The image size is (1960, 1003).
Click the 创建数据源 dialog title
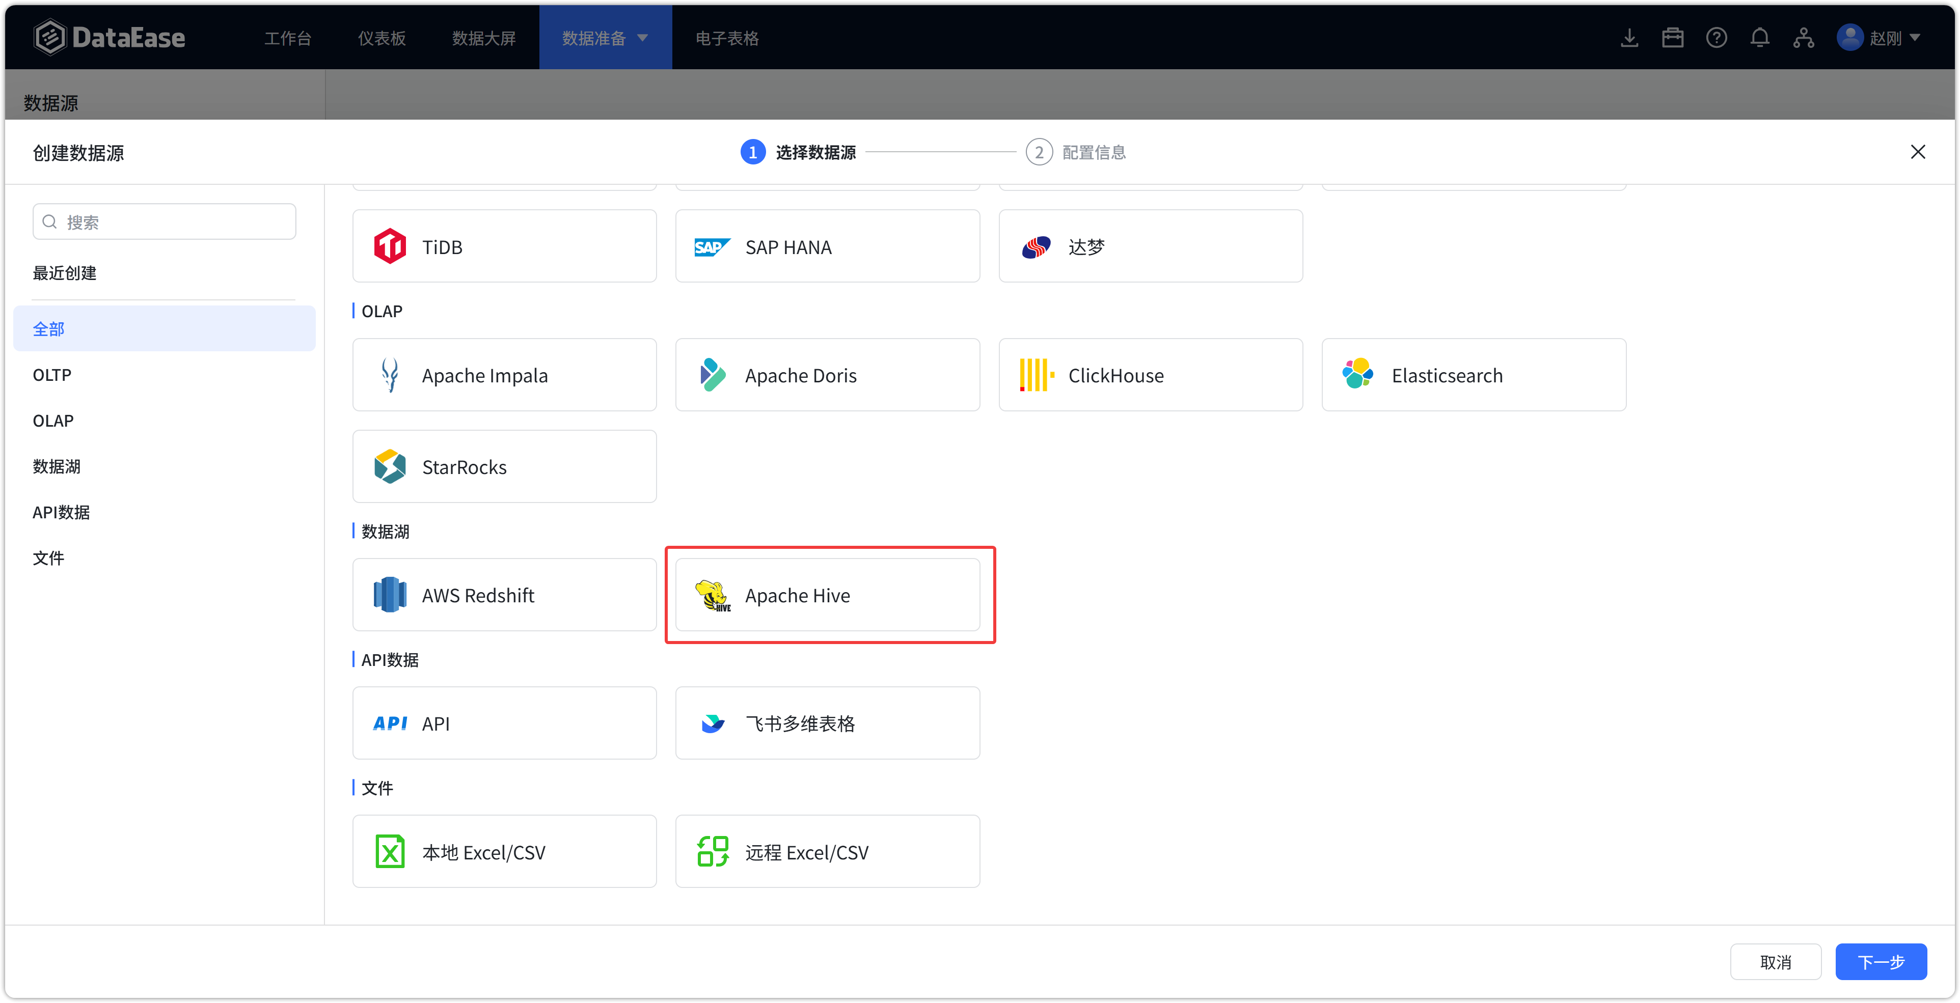pyautogui.click(x=78, y=153)
